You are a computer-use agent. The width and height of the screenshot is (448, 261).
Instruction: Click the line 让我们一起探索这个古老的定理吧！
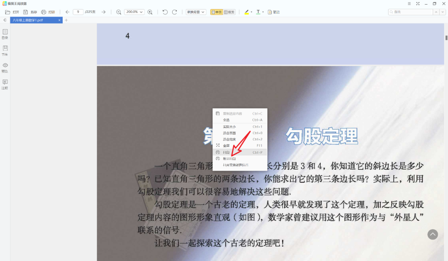(x=219, y=243)
